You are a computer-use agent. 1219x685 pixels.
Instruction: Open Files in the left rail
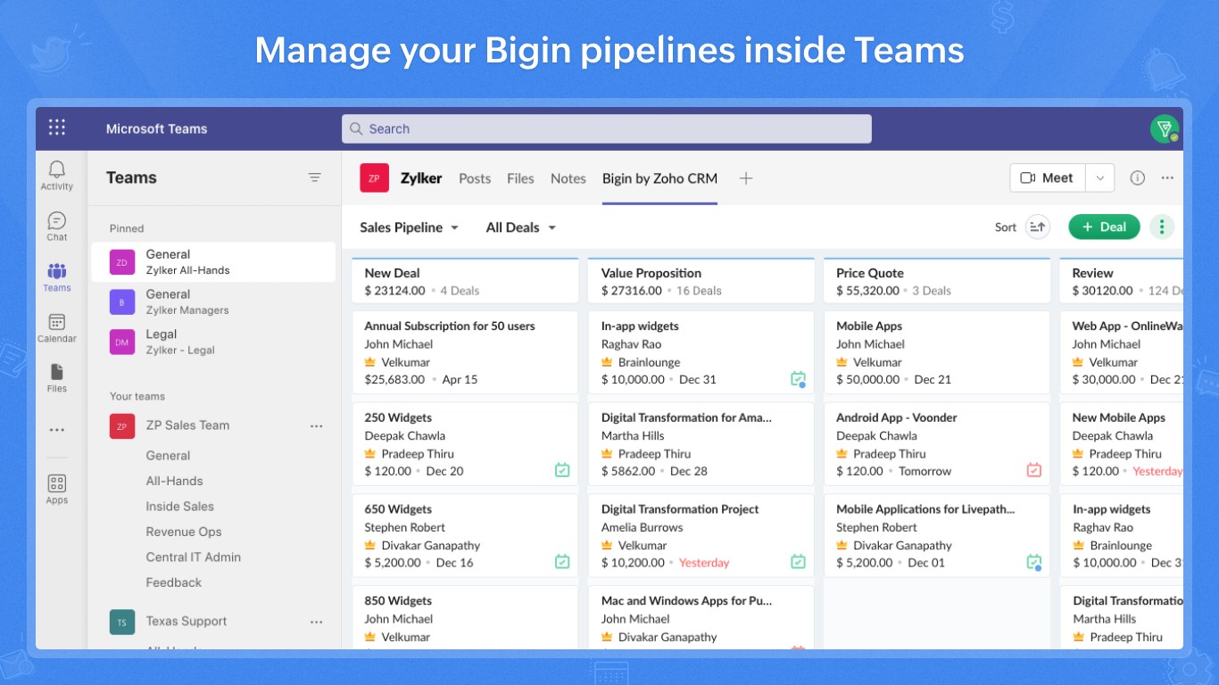(57, 378)
